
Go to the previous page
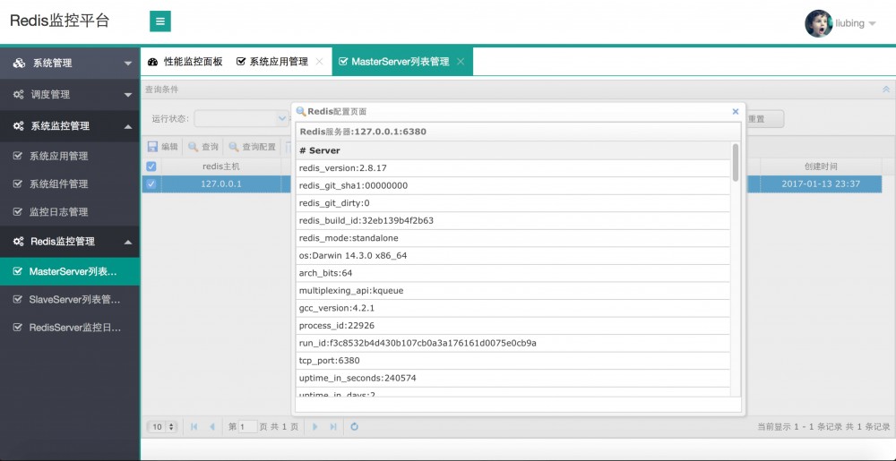coord(212,427)
